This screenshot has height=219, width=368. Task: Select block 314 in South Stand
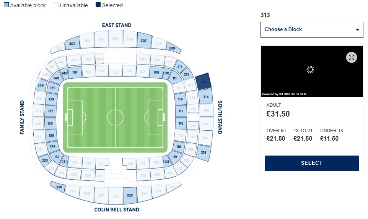[206, 97]
